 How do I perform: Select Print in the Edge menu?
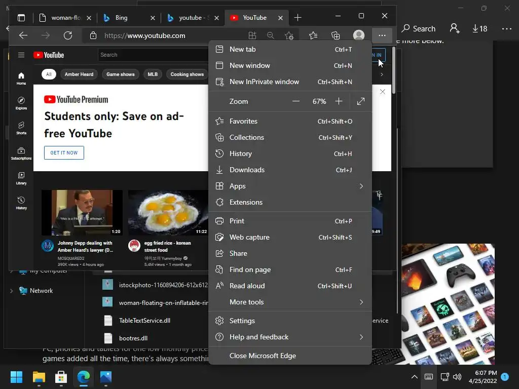pyautogui.click(x=290, y=221)
